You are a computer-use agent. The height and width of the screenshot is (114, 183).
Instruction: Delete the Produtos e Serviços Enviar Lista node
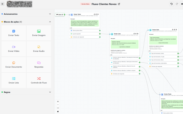pos(138,34)
